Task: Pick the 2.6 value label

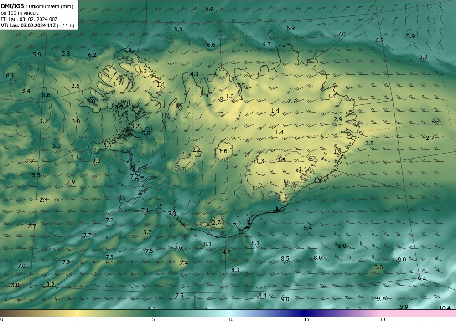Action: click(x=75, y=86)
